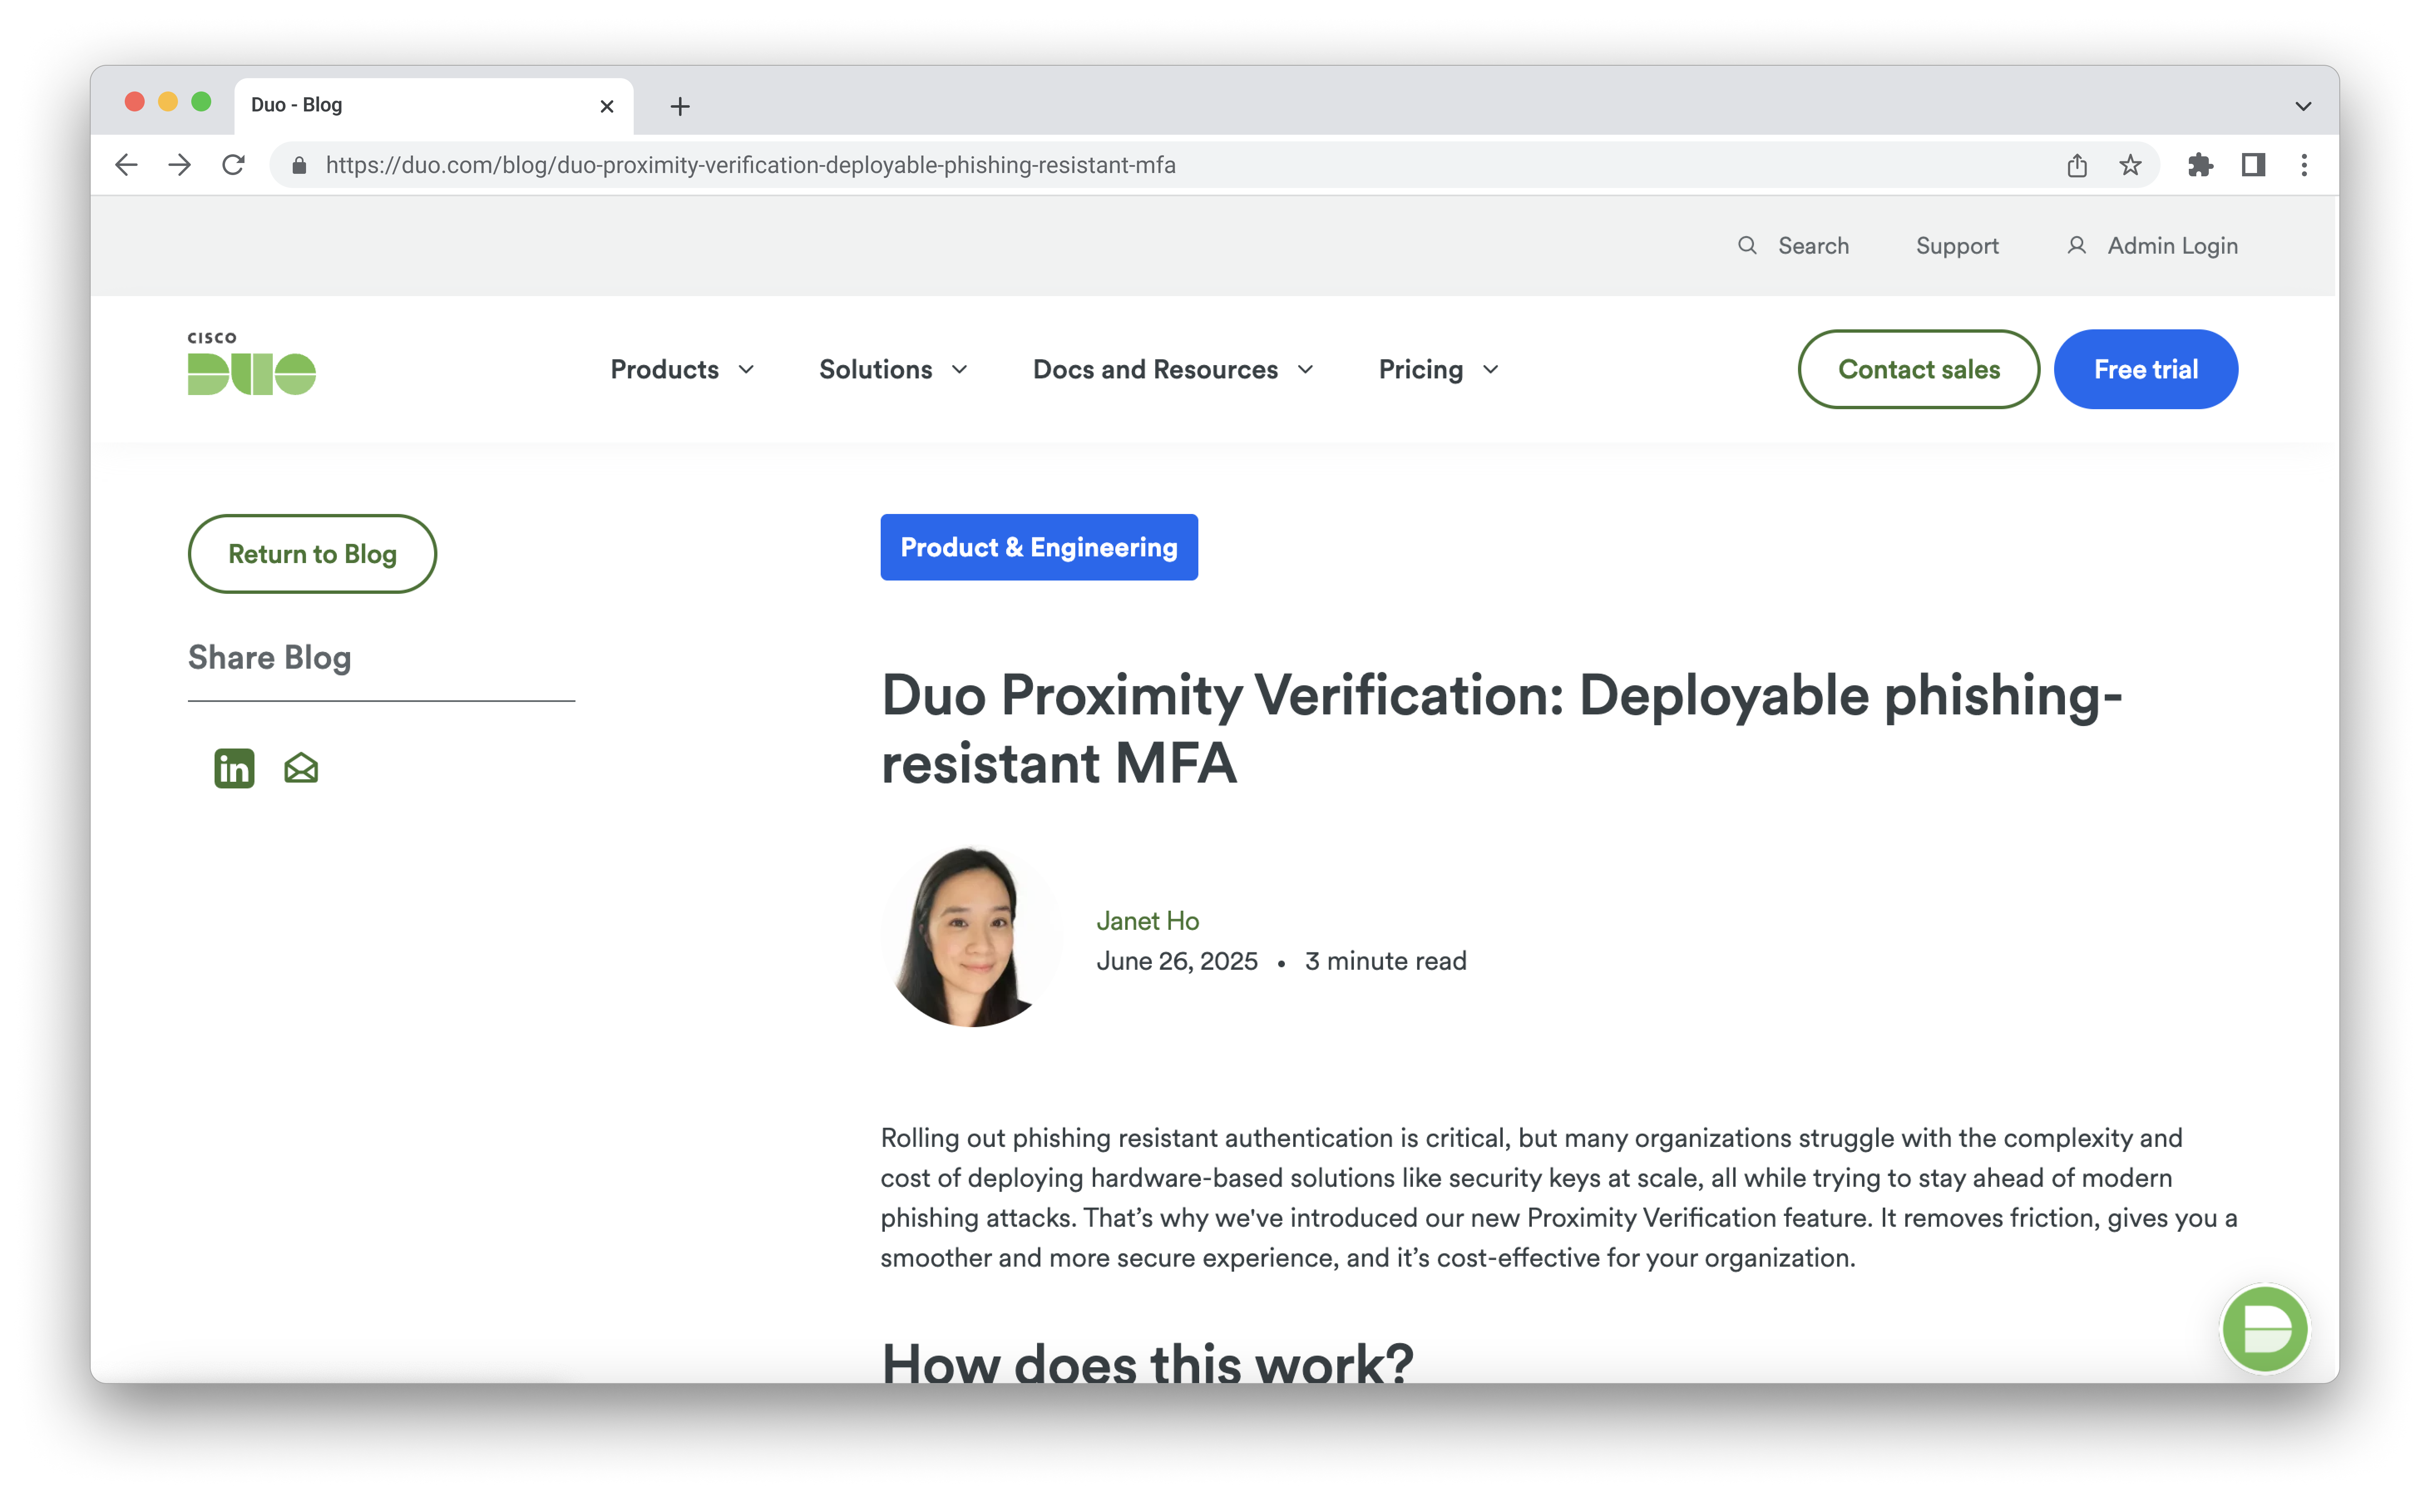Open author Janet Ho's link
Screen dimensions: 2430x1512
click(x=1147, y=921)
